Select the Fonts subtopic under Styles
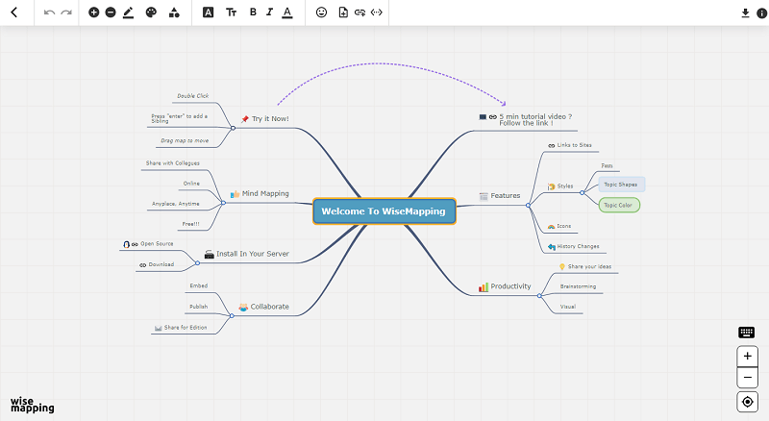This screenshot has width=769, height=421. point(608,166)
